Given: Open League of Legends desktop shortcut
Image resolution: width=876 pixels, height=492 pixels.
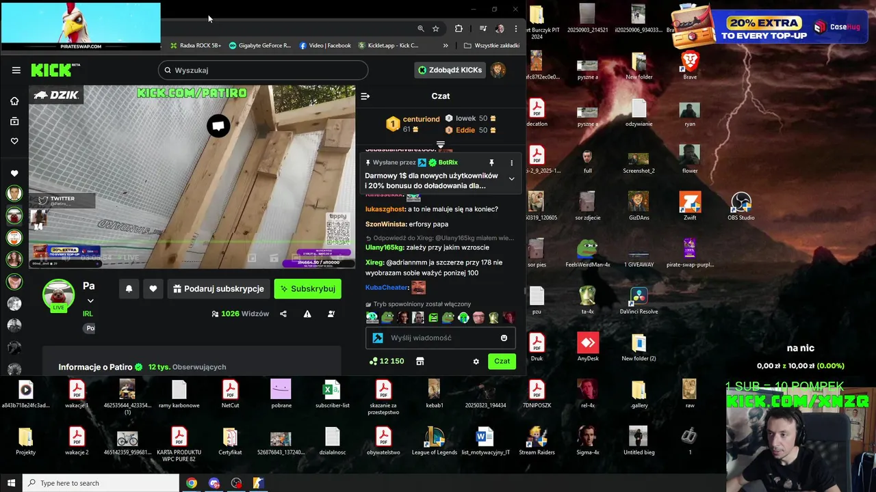Looking at the screenshot, I should [x=434, y=440].
